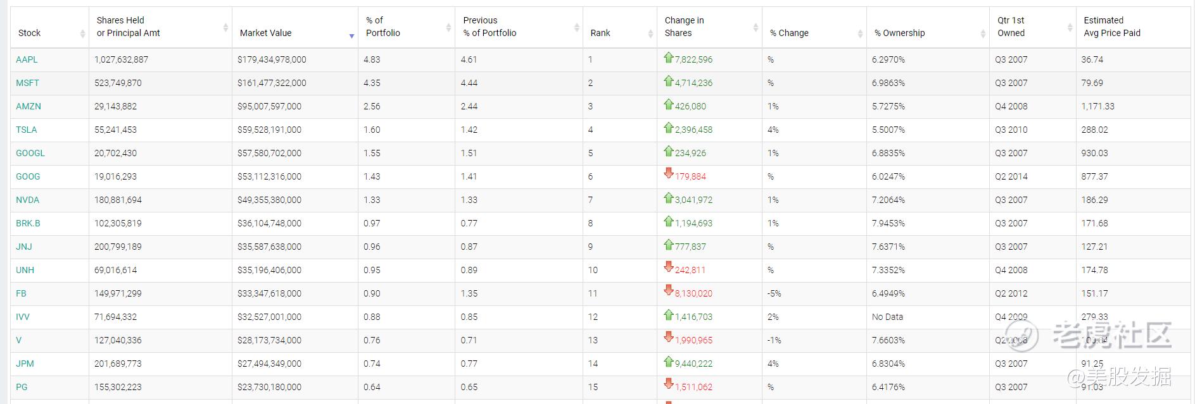Select AAPL market value $179,434,978,000
The image size is (1195, 404).
[x=272, y=59]
